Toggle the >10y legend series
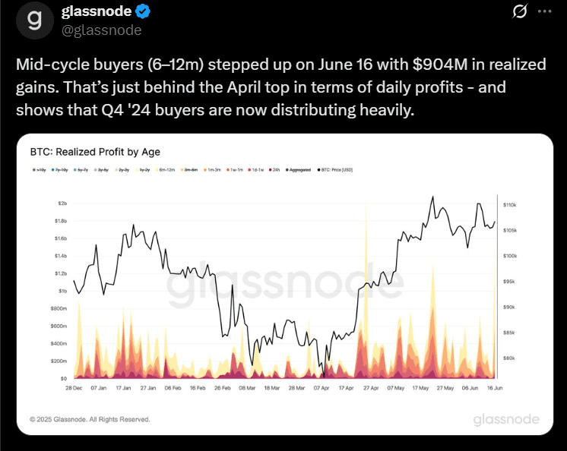Viewport: 567px width, 451px height. pos(40,170)
